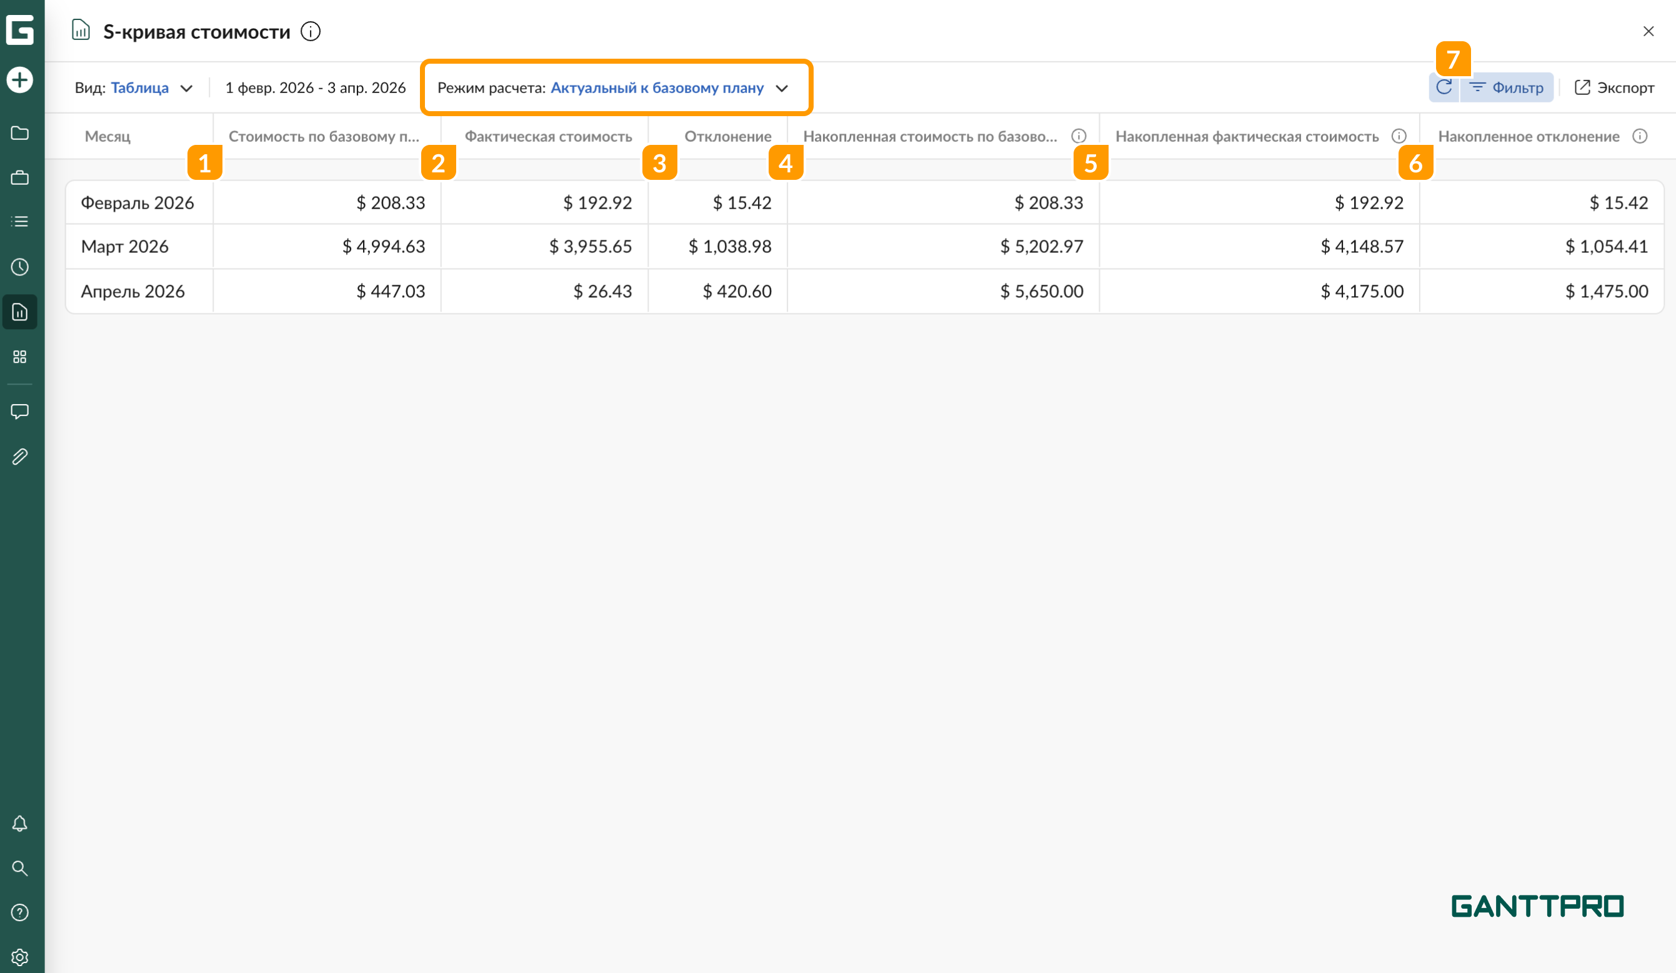The width and height of the screenshot is (1676, 973).
Task: Open the settings gear in sidebar
Action: (20, 957)
